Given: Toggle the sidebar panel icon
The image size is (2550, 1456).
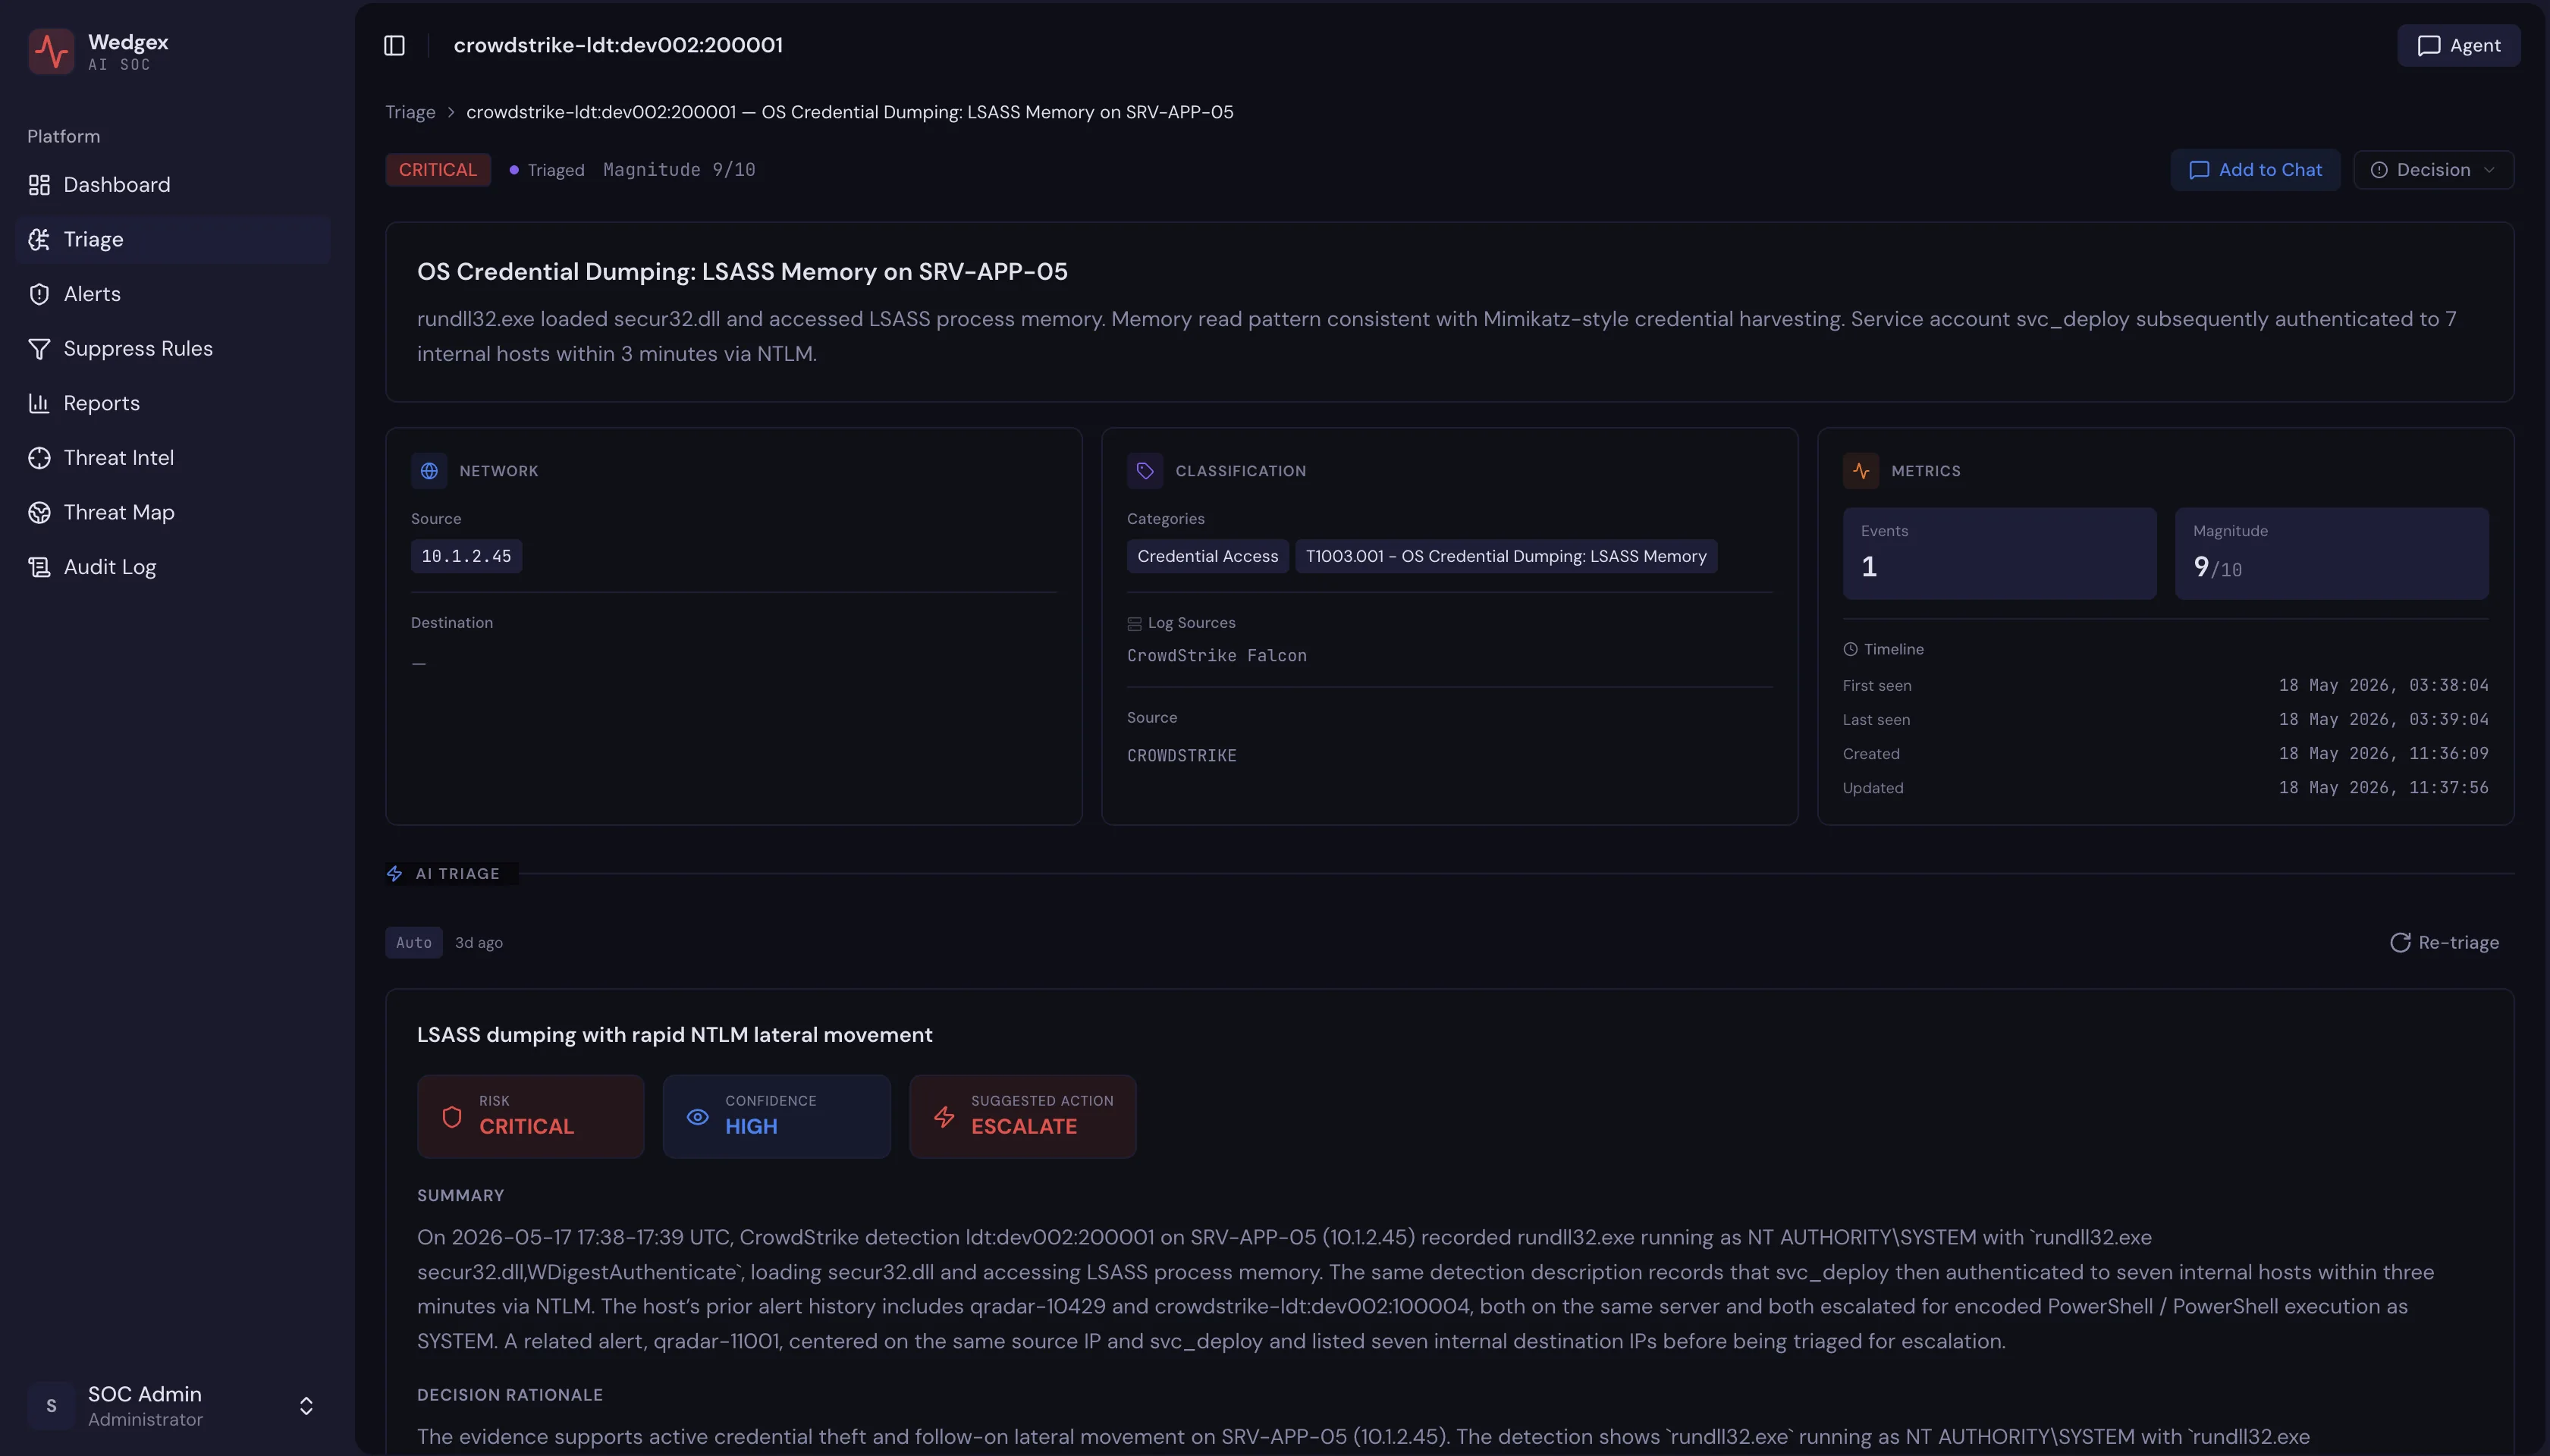Looking at the screenshot, I should [394, 45].
